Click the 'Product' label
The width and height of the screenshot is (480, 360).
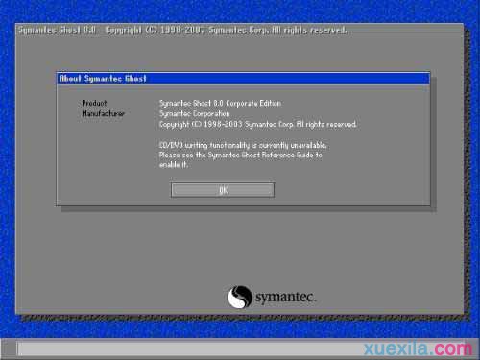pos(94,103)
